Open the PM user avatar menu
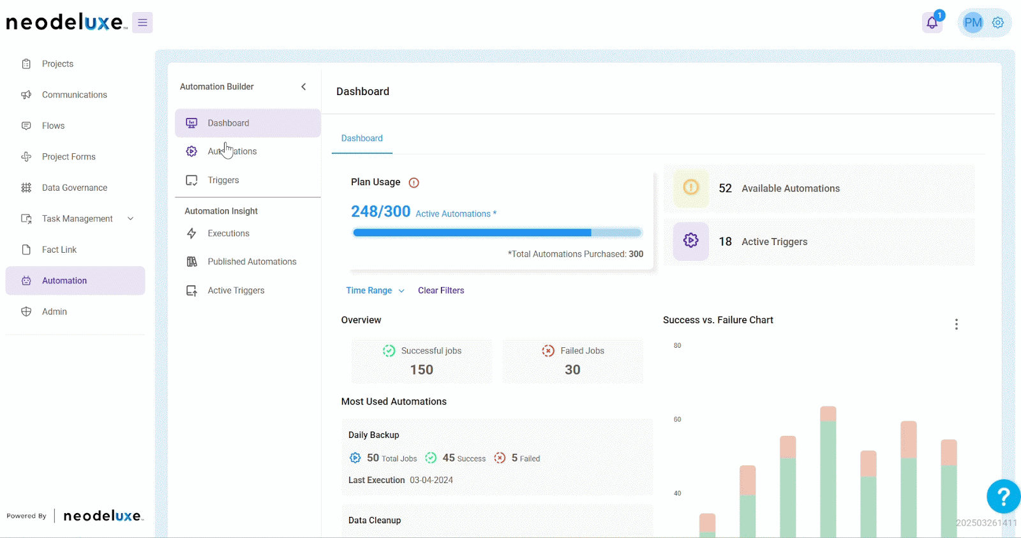 973,23
